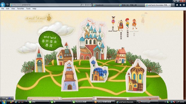The width and height of the screenshot is (186, 104).
Task: Select the red-caped king character icon
Action: tap(121, 26)
